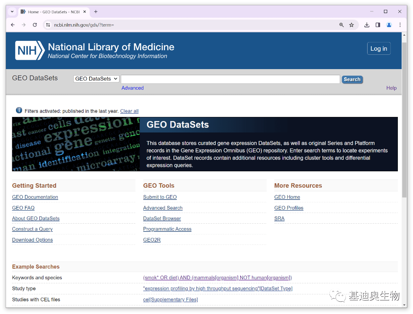Open the Chrome three-dot menu

[x=400, y=25]
